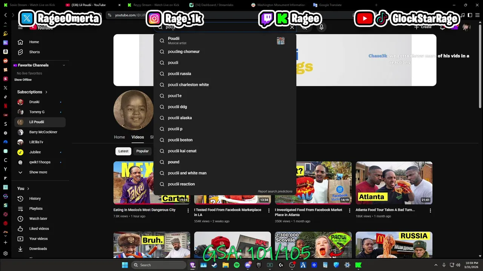Image resolution: width=483 pixels, height=271 pixels.
Task: Open Watch later in the sidebar
Action: [40, 219]
